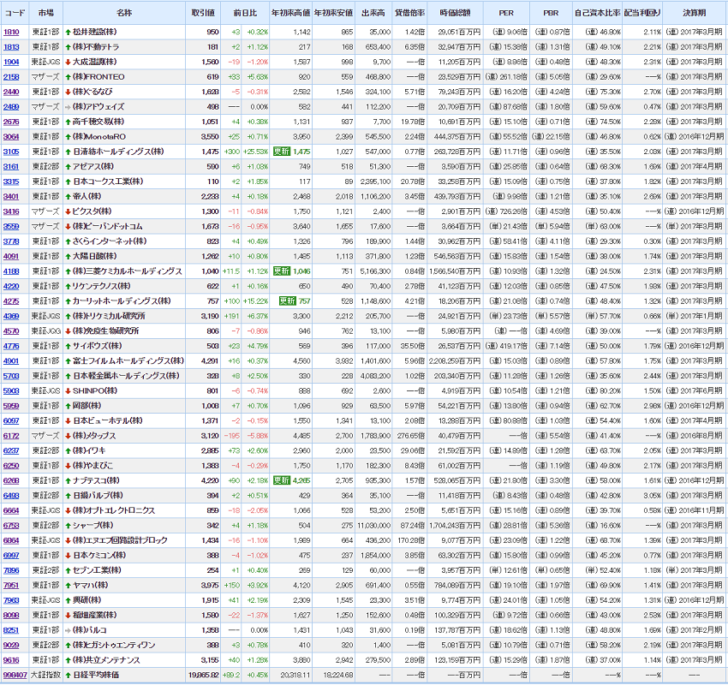Select the company name 高千穂交易(株)
The height and width of the screenshot is (685, 728).
tap(98, 122)
